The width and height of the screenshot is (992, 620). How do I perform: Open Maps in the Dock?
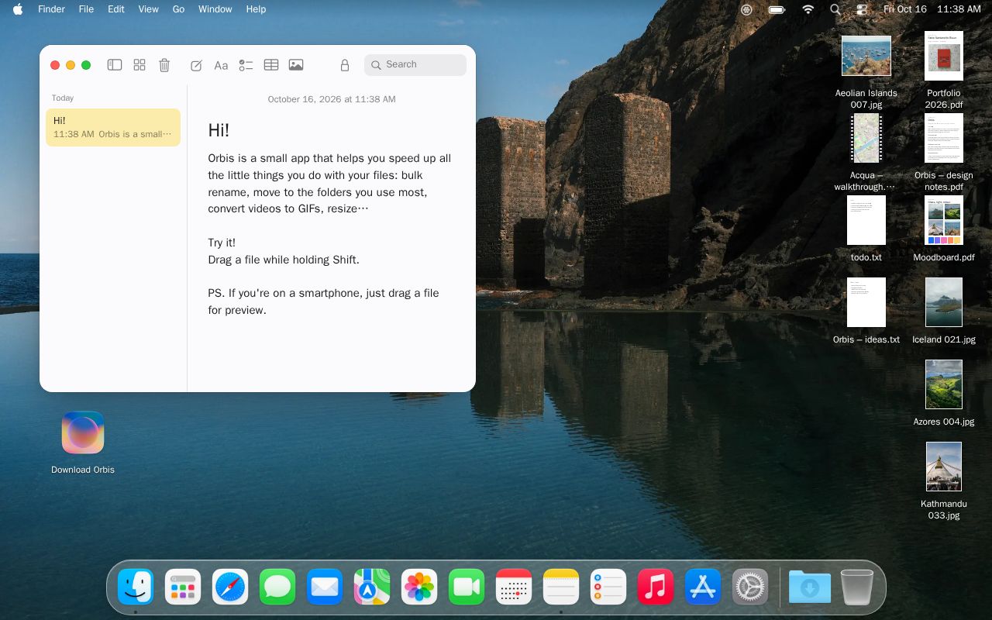point(372,587)
